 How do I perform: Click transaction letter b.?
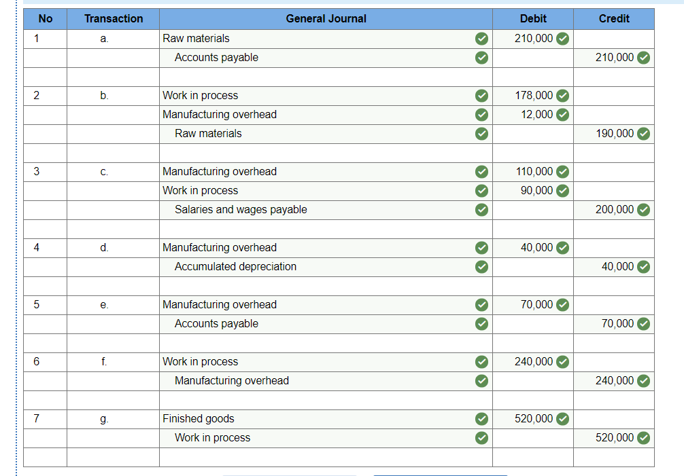[x=104, y=95]
